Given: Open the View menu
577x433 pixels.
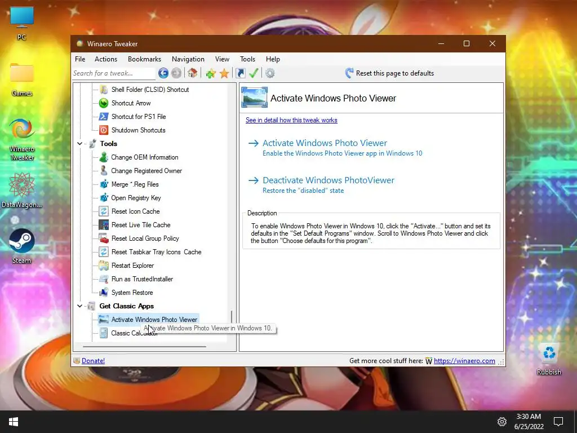Looking at the screenshot, I should coord(222,59).
